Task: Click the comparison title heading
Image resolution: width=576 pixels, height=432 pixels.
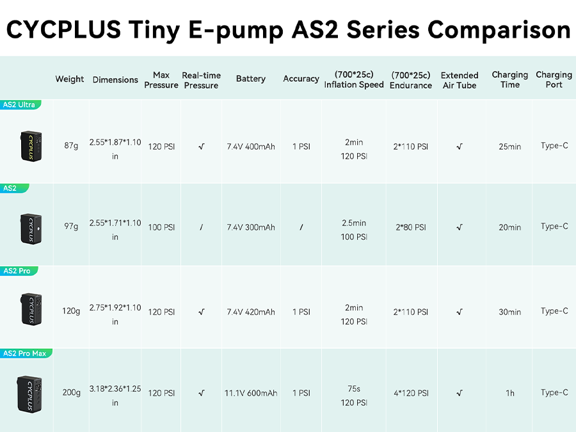Action: pos(288,29)
